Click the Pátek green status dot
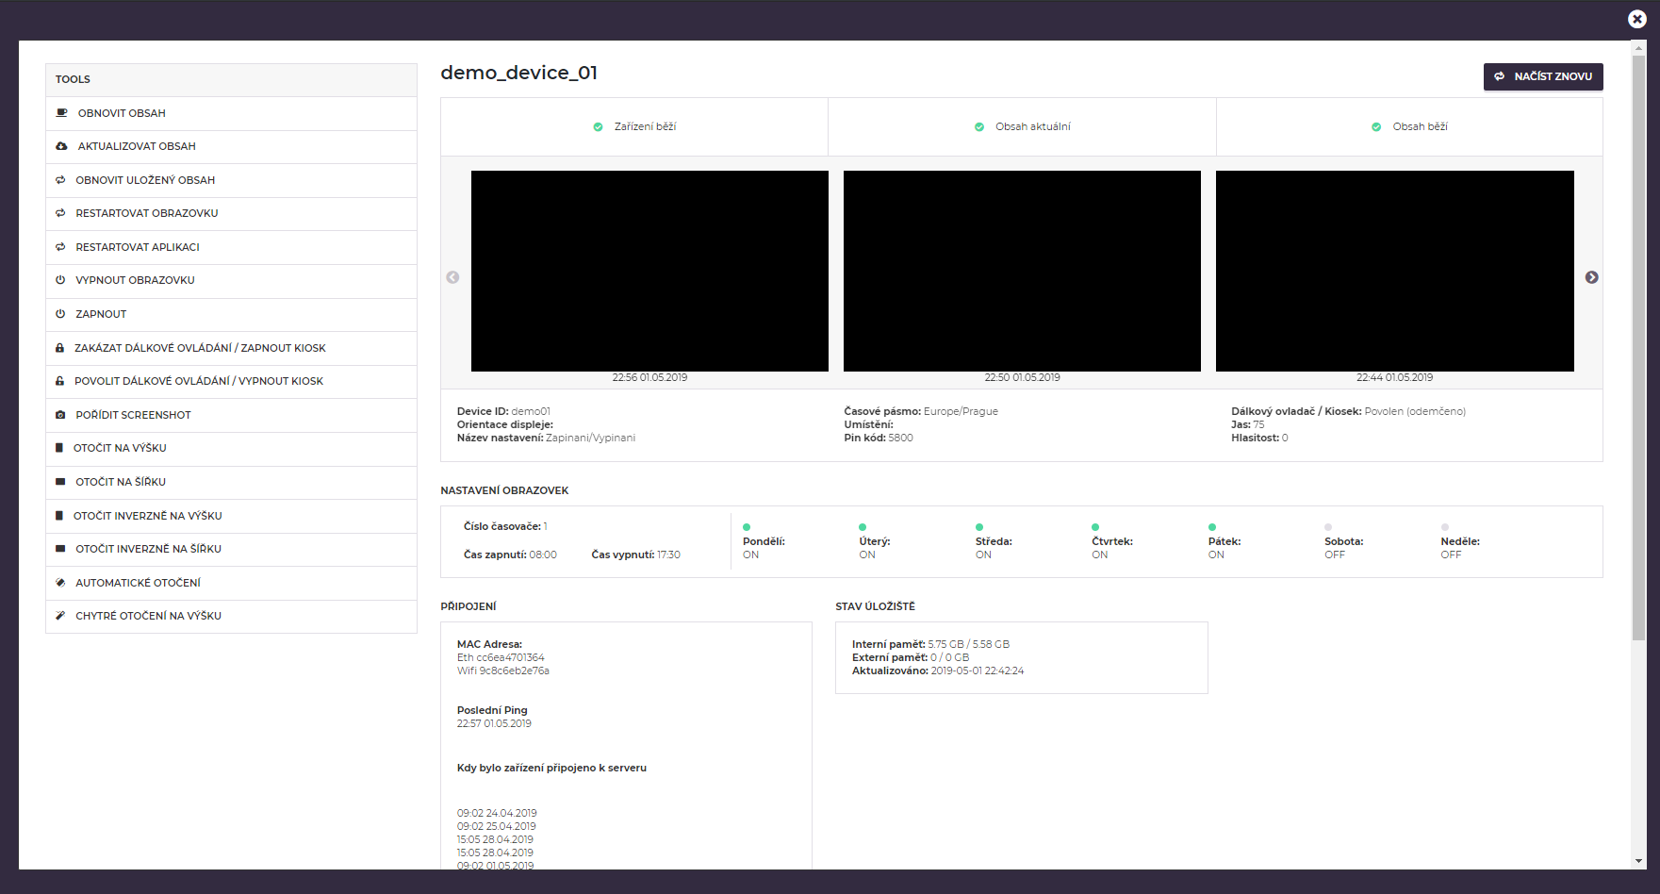 (x=1212, y=527)
